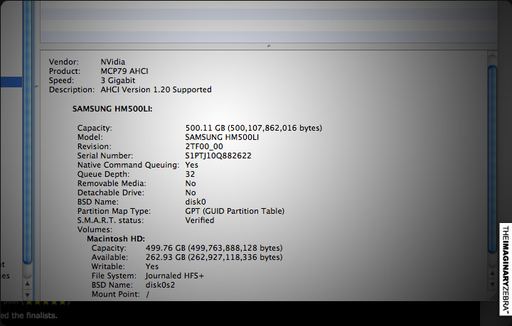Select the highlighted blue sidebar item
This screenshot has height=326, width=512.
[11, 82]
